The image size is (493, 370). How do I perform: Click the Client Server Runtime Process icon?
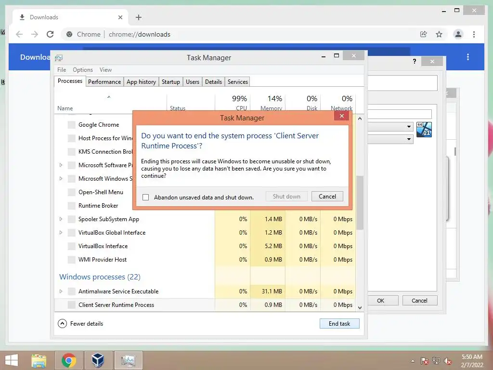pos(72,305)
